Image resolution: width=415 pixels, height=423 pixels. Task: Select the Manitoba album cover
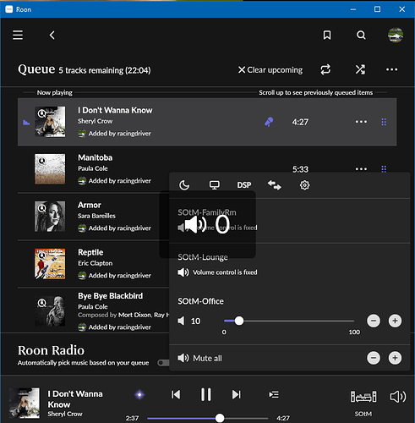click(x=50, y=169)
